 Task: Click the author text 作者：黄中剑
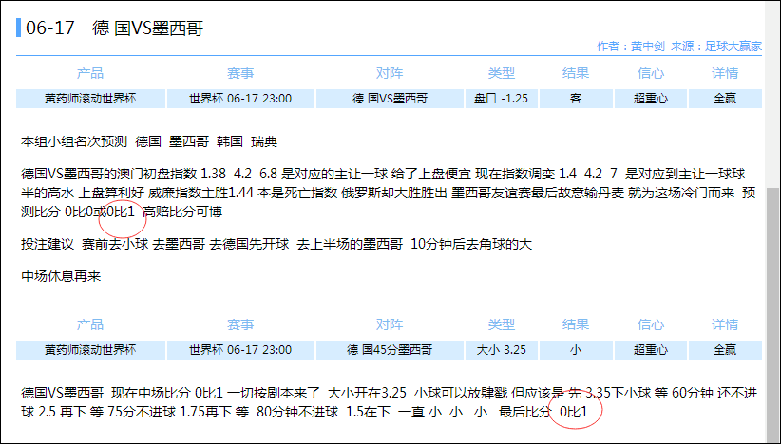tap(631, 46)
